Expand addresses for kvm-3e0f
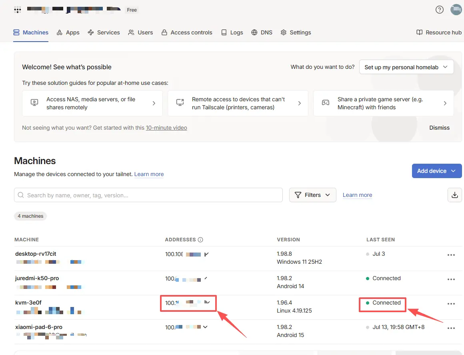This screenshot has height=355, width=464. [x=207, y=302]
